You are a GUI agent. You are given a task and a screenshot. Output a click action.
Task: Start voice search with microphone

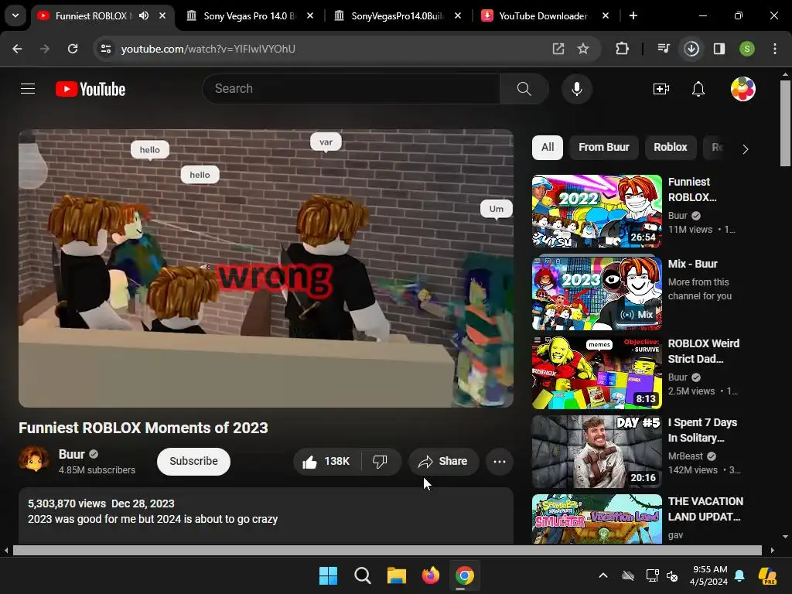(x=576, y=89)
